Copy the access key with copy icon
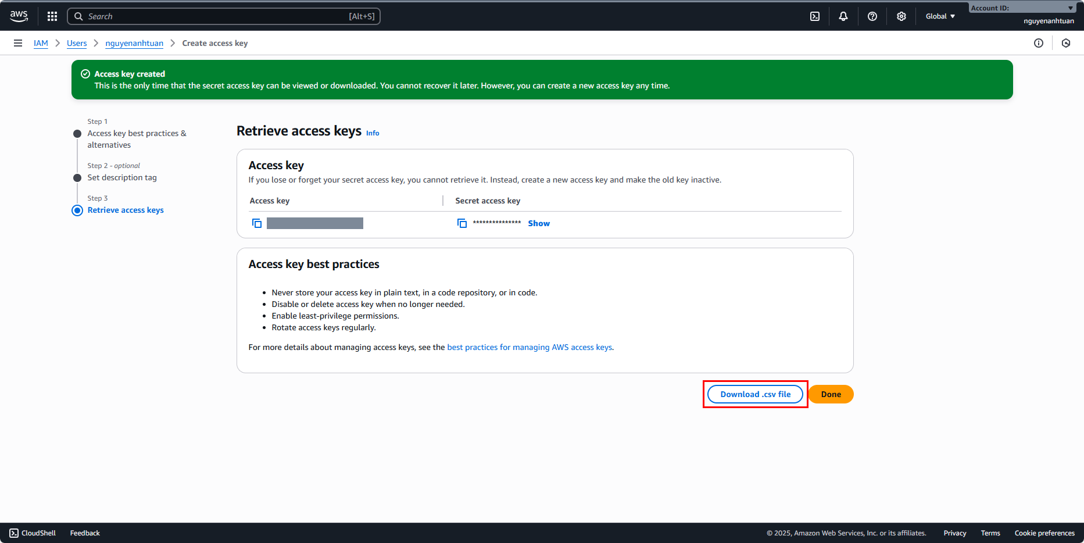The image size is (1084, 543). point(257,223)
